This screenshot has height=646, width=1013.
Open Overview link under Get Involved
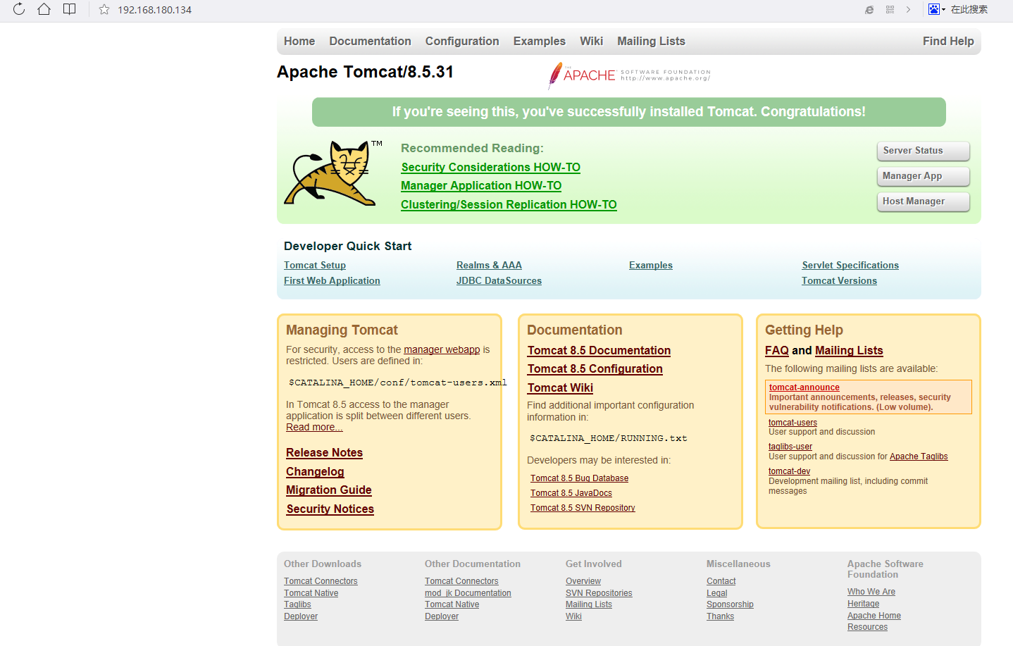583,581
